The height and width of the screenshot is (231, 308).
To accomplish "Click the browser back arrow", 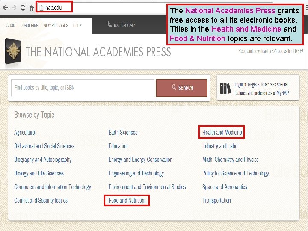I will pos(5,8).
